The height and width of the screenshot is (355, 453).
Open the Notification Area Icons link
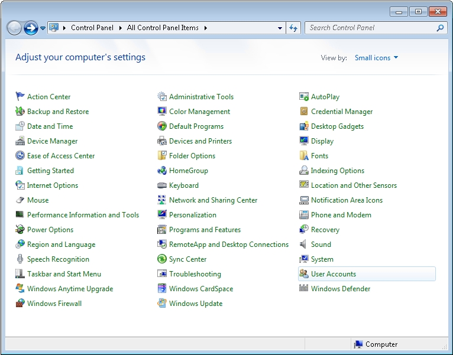point(347,200)
